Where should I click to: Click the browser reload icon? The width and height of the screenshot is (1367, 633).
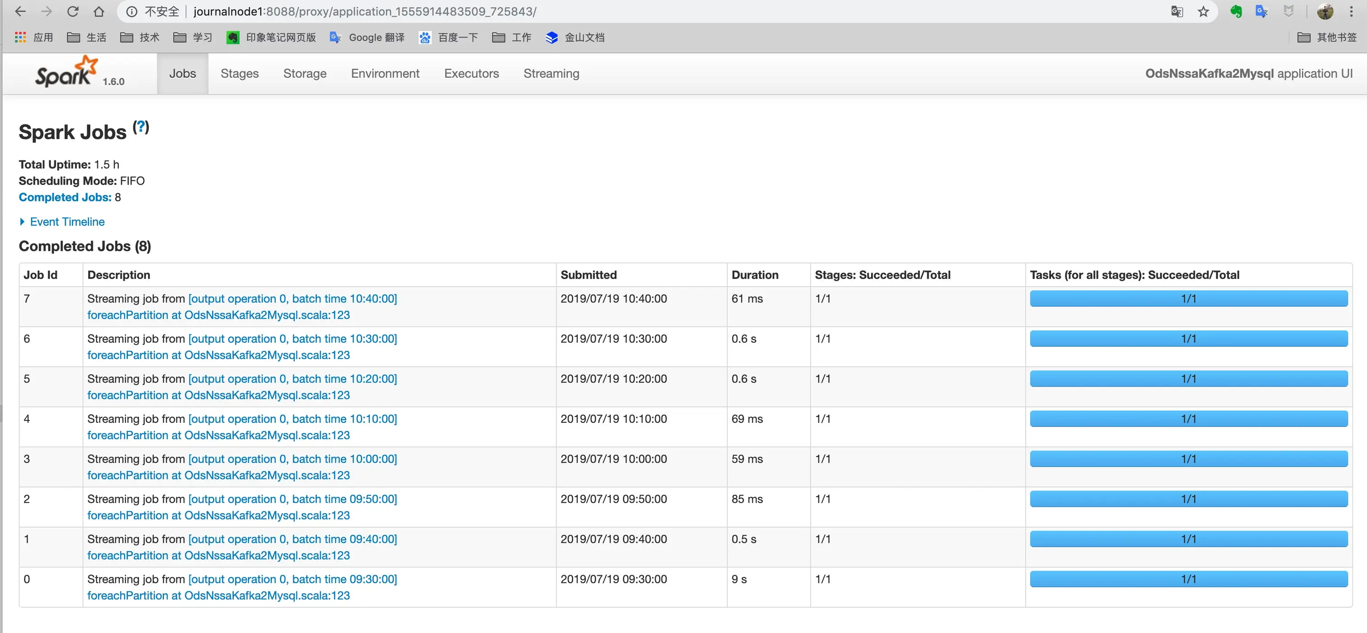pos(73,11)
